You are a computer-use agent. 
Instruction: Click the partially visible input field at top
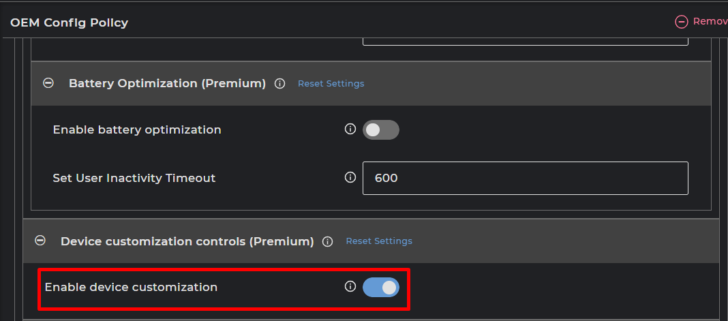(x=525, y=41)
